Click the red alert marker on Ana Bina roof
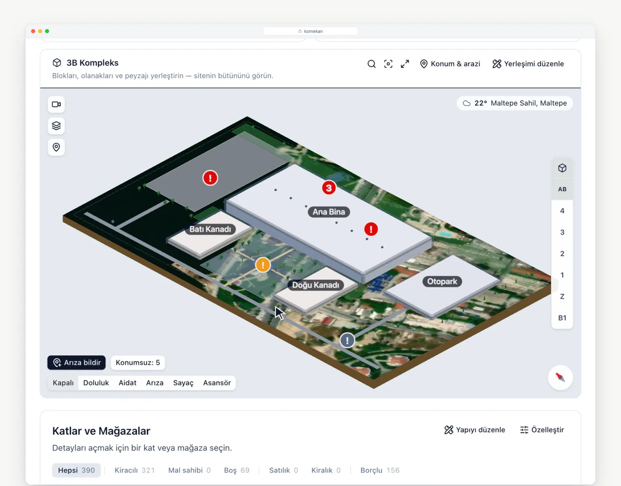 pos(371,229)
